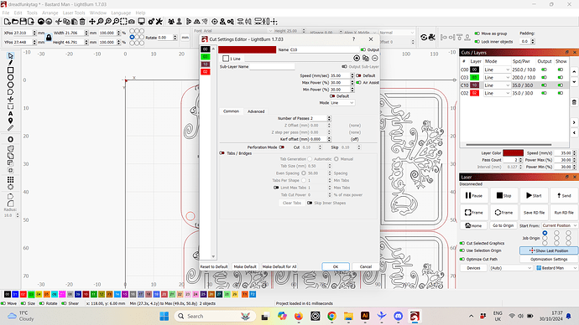The image size is (579, 325).
Task: Open Mode dropdown for layer C00
Action: click(x=497, y=70)
